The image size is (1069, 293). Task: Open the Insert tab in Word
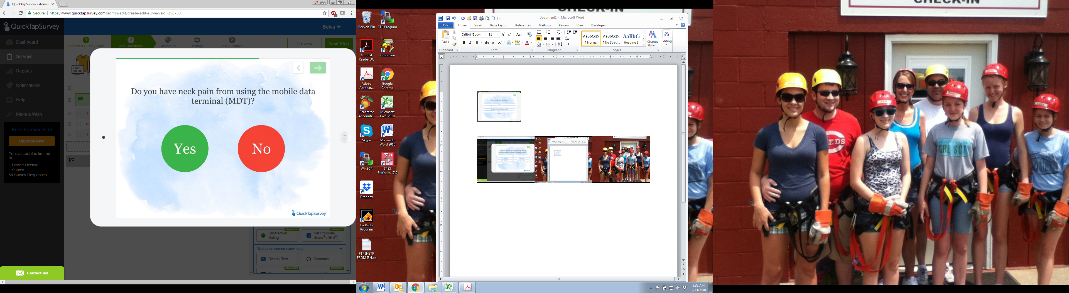[x=478, y=26]
